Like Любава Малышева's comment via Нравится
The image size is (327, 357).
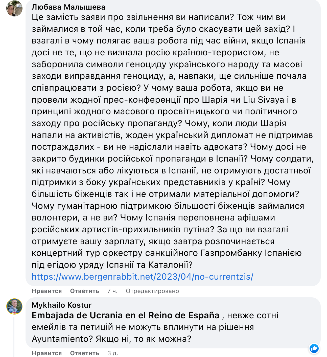tap(47, 291)
